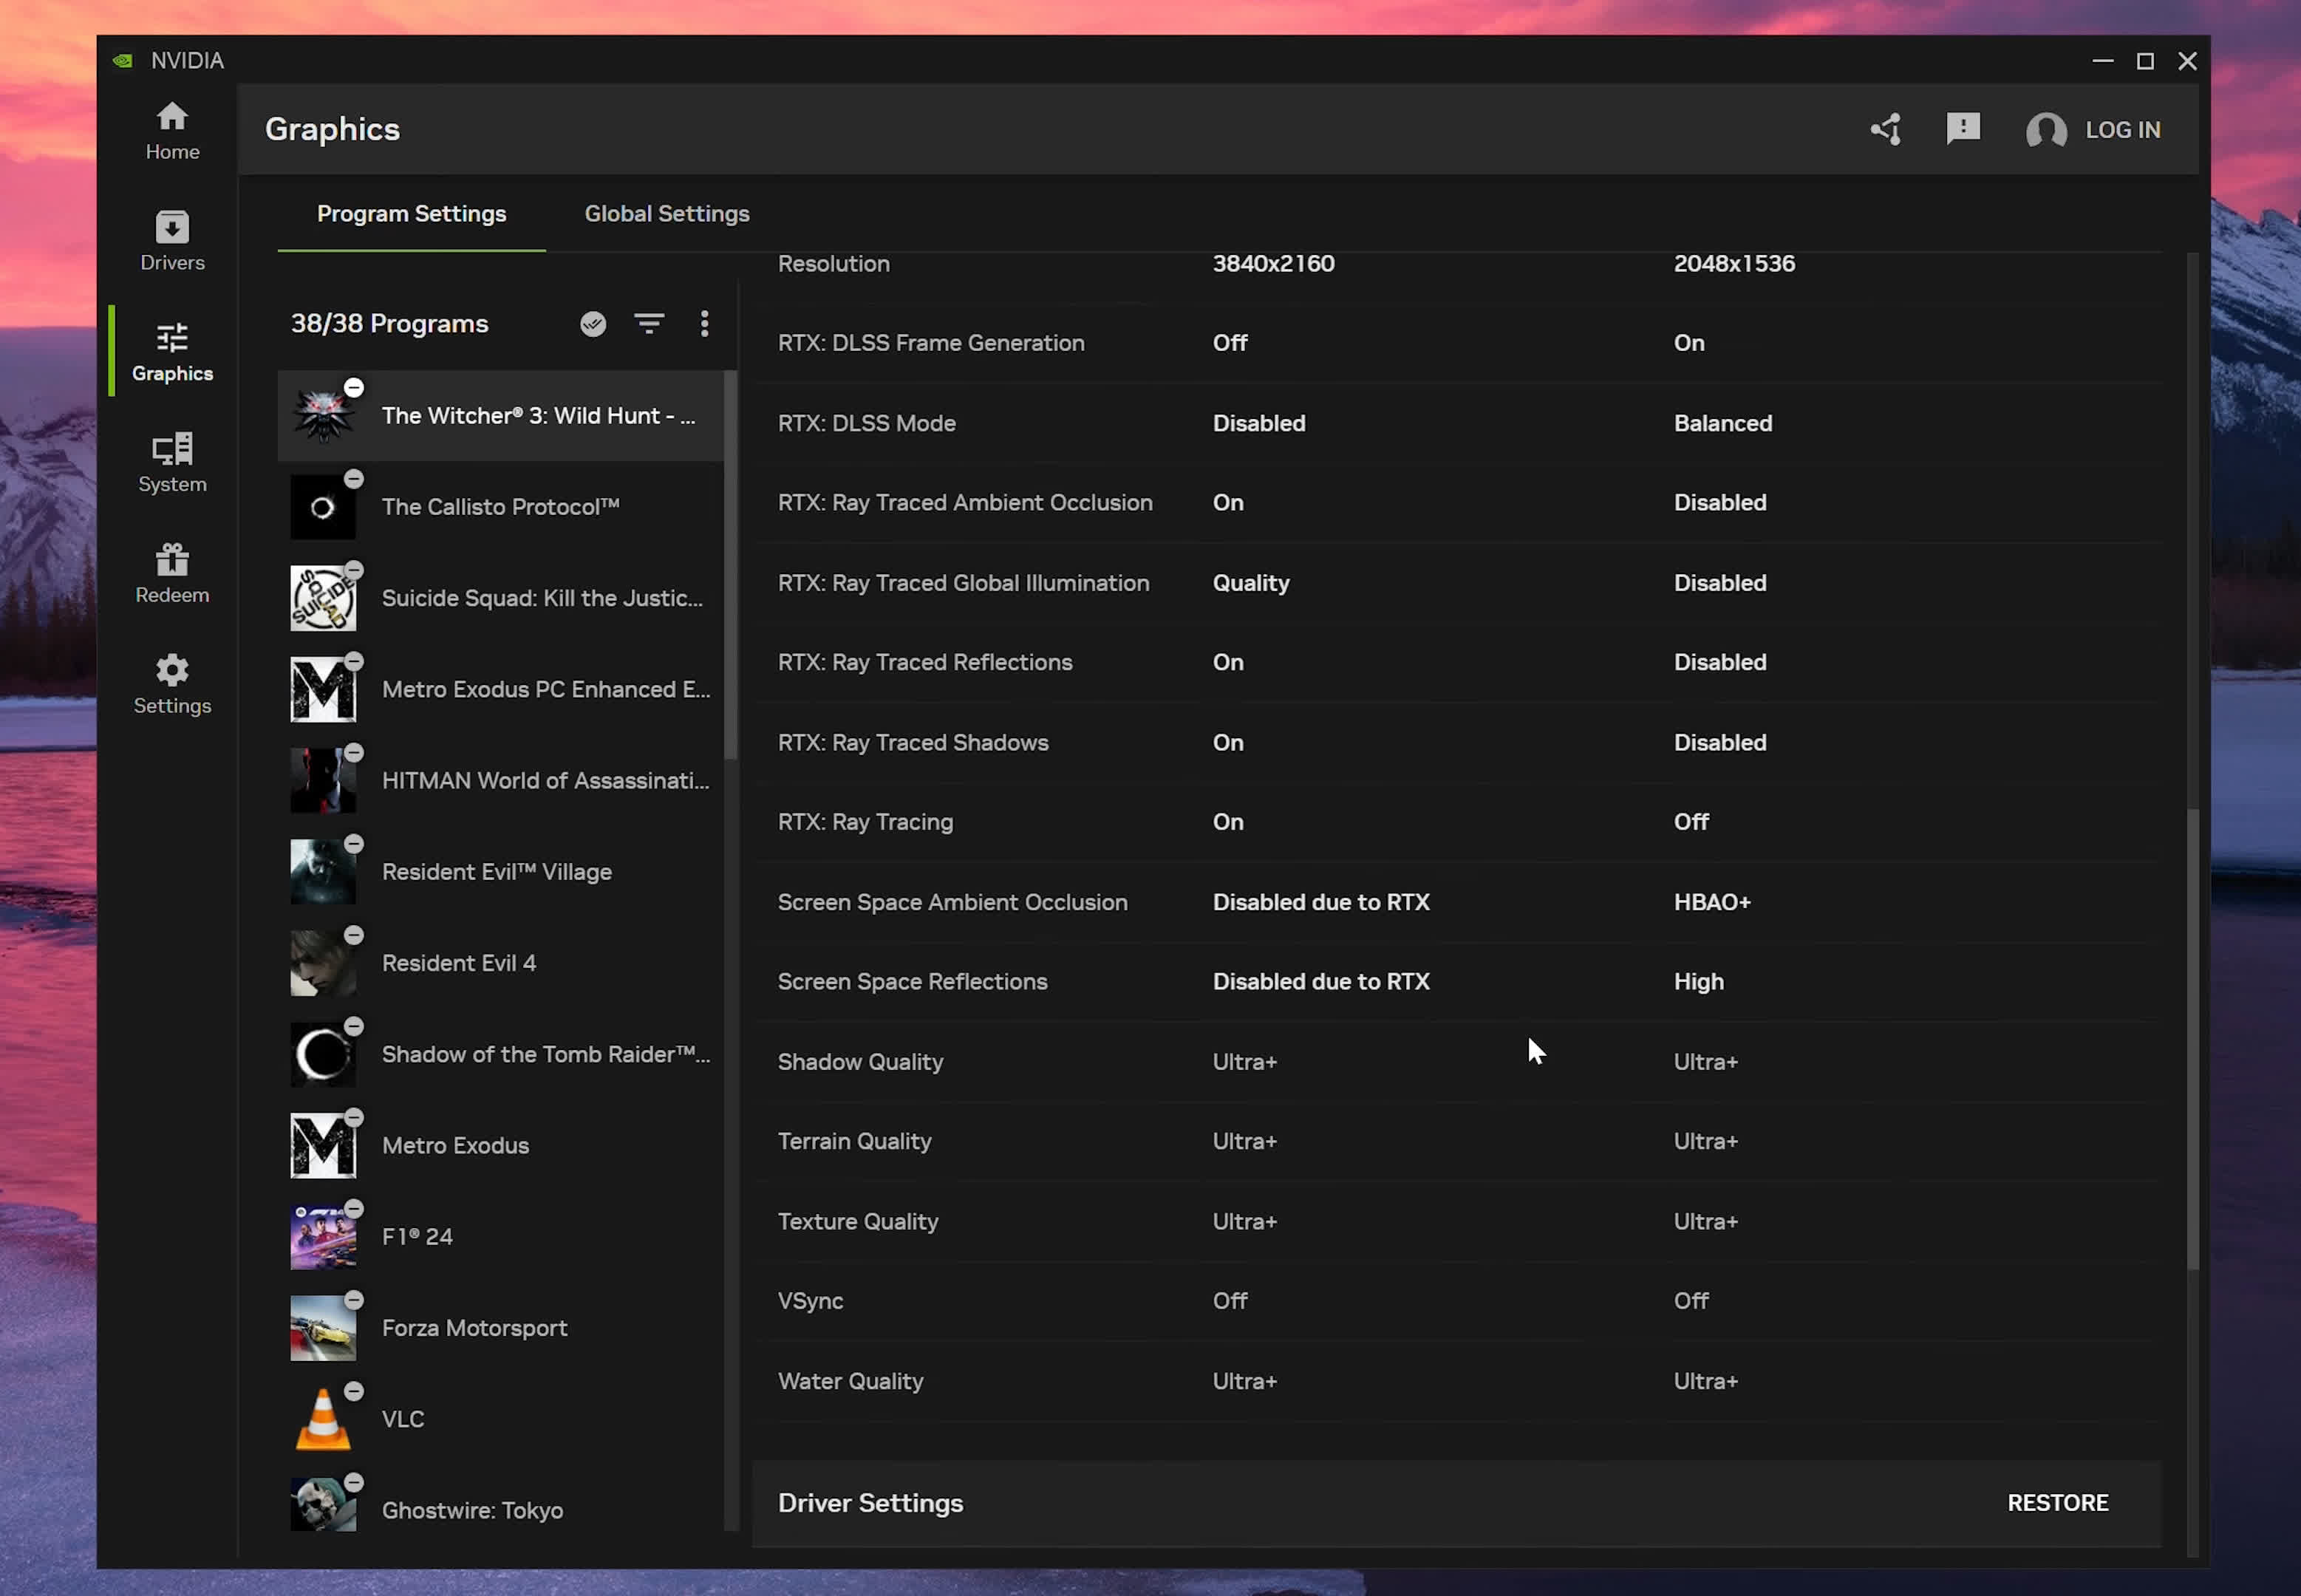2301x1596 pixels.
Task: Open the filter options for the program list
Action: point(649,323)
